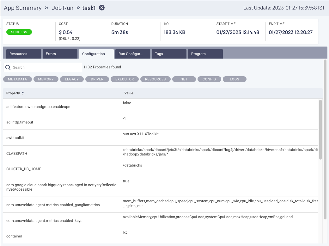
Task: Switch to the Program tab
Action: 205,54
